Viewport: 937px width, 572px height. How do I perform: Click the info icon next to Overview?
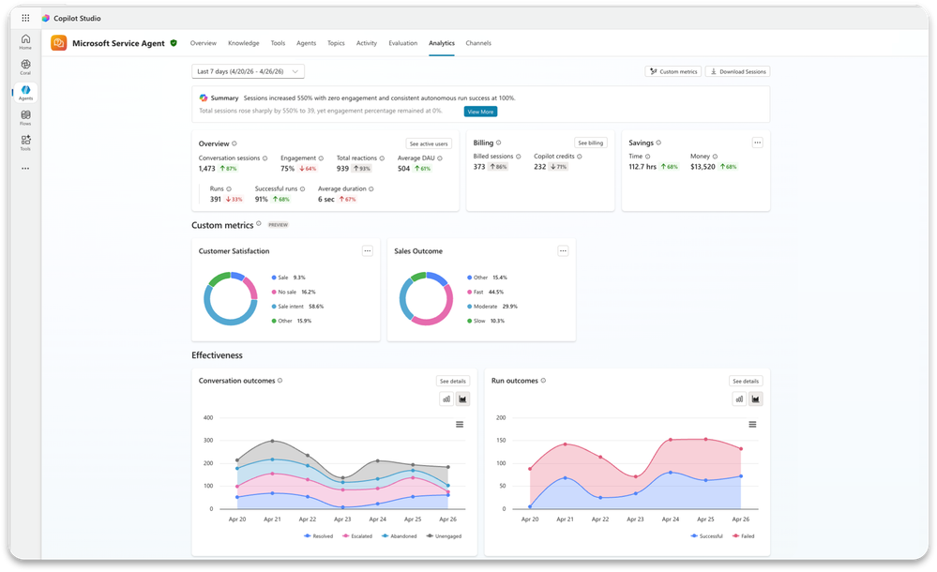(234, 143)
